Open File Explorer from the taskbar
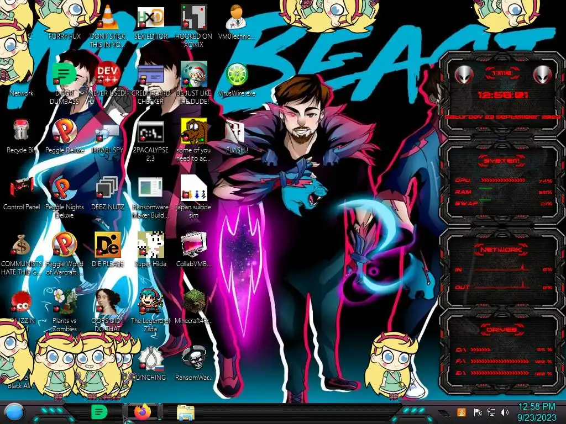 click(186, 412)
